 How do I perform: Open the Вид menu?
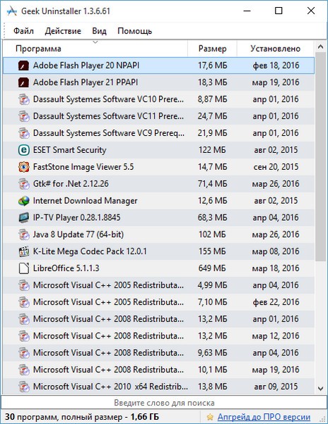tap(99, 31)
